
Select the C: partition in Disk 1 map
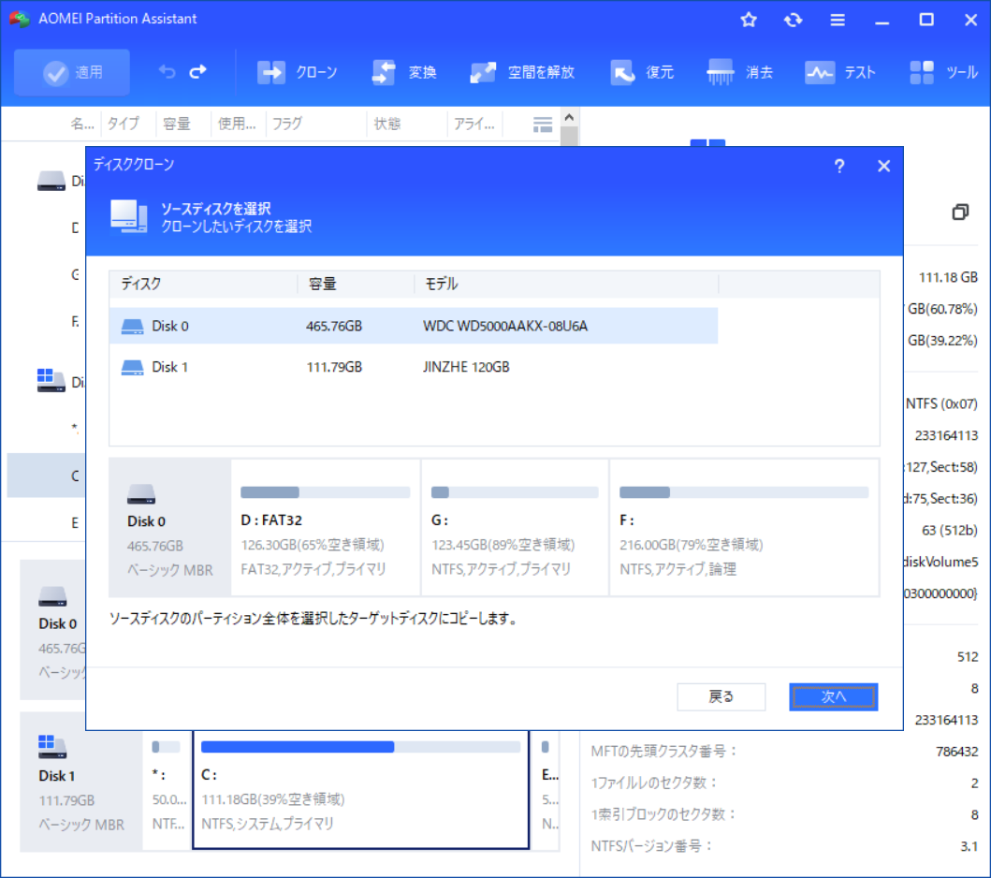(x=361, y=790)
